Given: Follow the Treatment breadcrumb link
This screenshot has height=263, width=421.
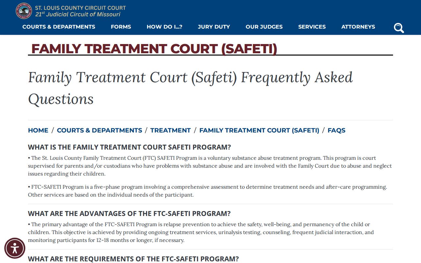Looking at the screenshot, I should [170, 131].
